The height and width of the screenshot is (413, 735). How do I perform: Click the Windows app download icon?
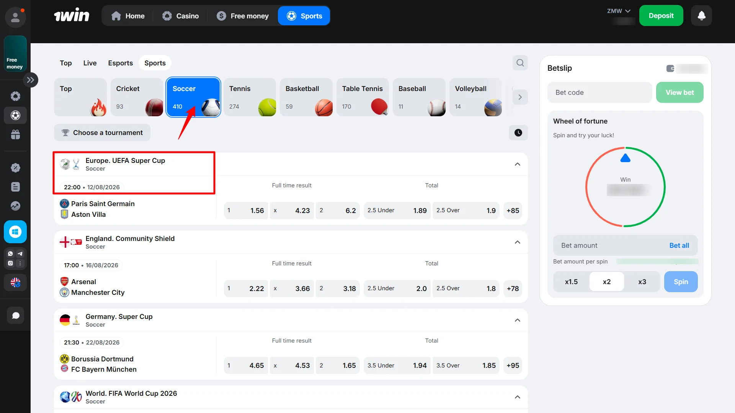[x=15, y=232]
